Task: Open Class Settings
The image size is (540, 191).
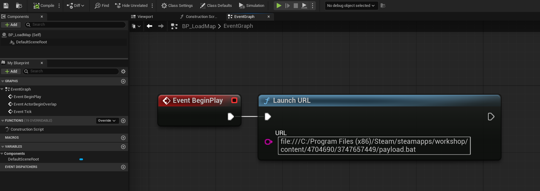Action: click(x=177, y=5)
